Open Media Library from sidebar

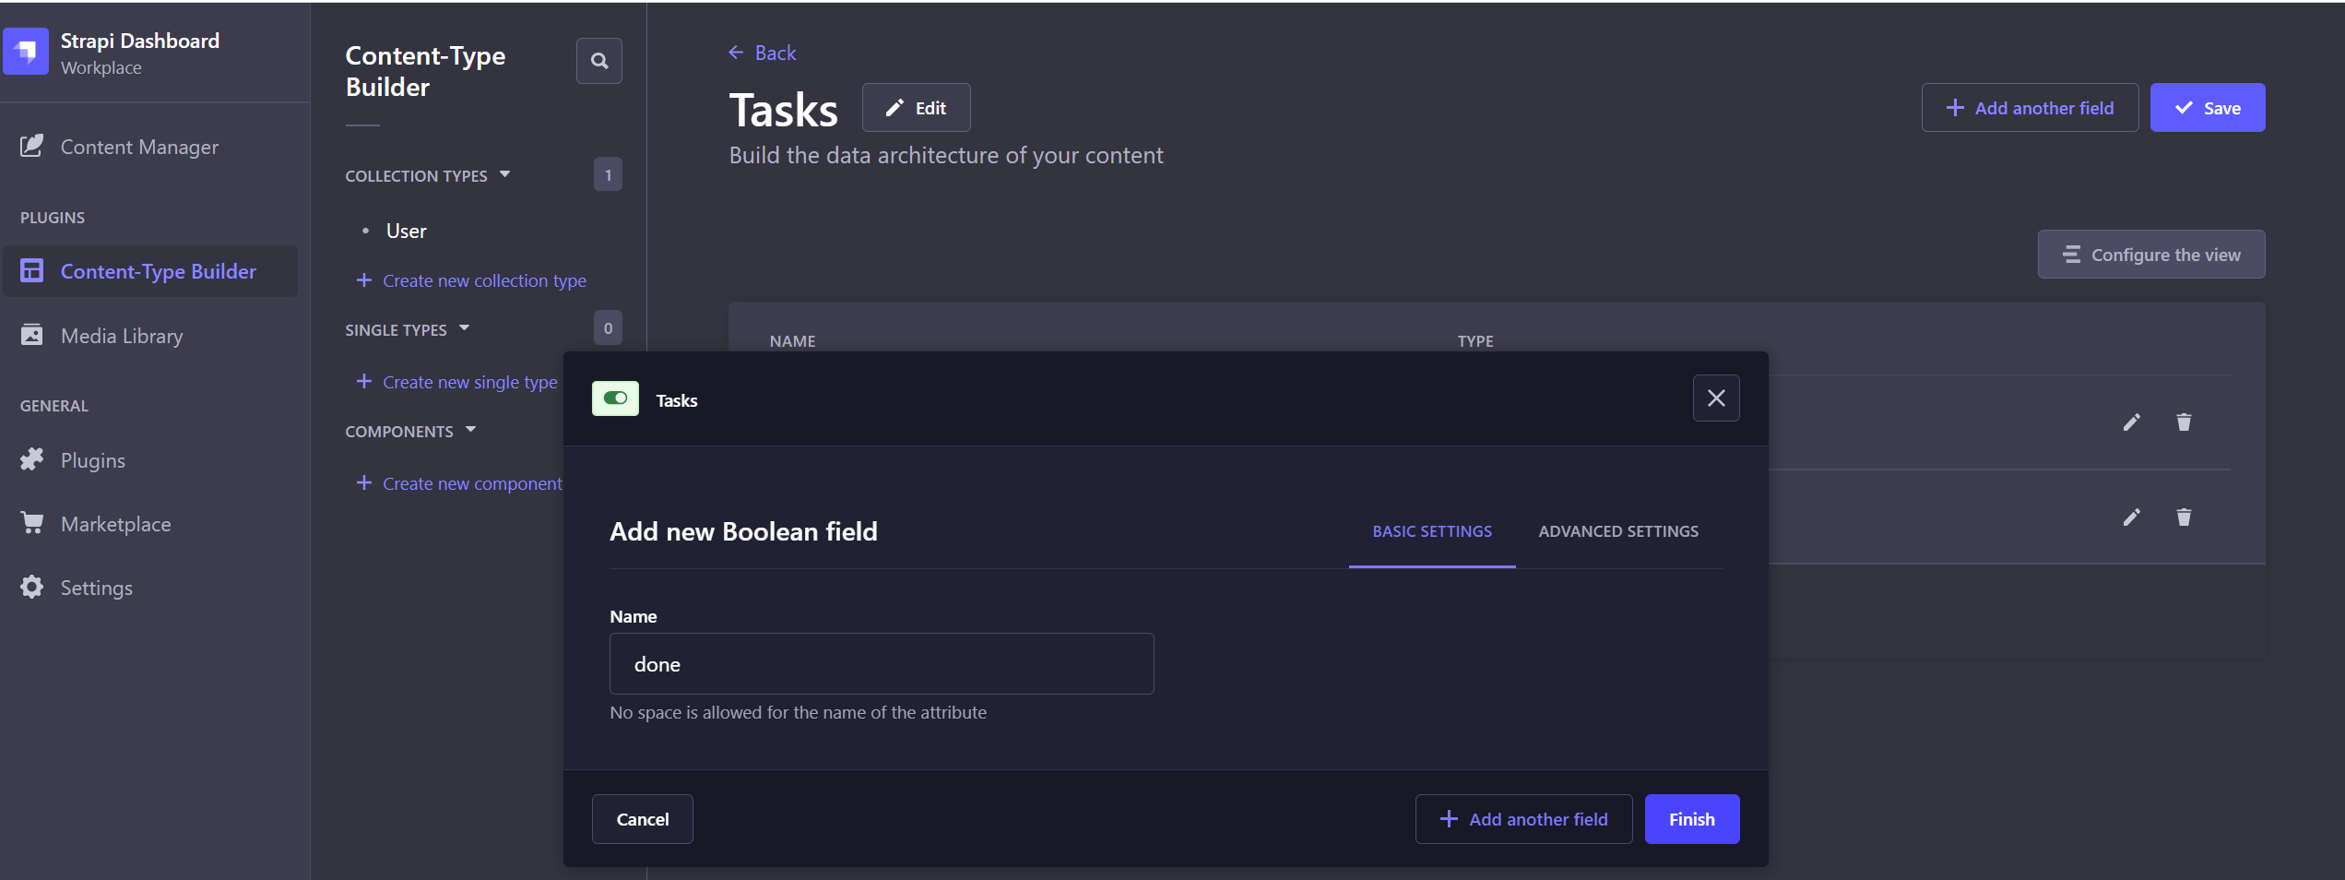[122, 336]
